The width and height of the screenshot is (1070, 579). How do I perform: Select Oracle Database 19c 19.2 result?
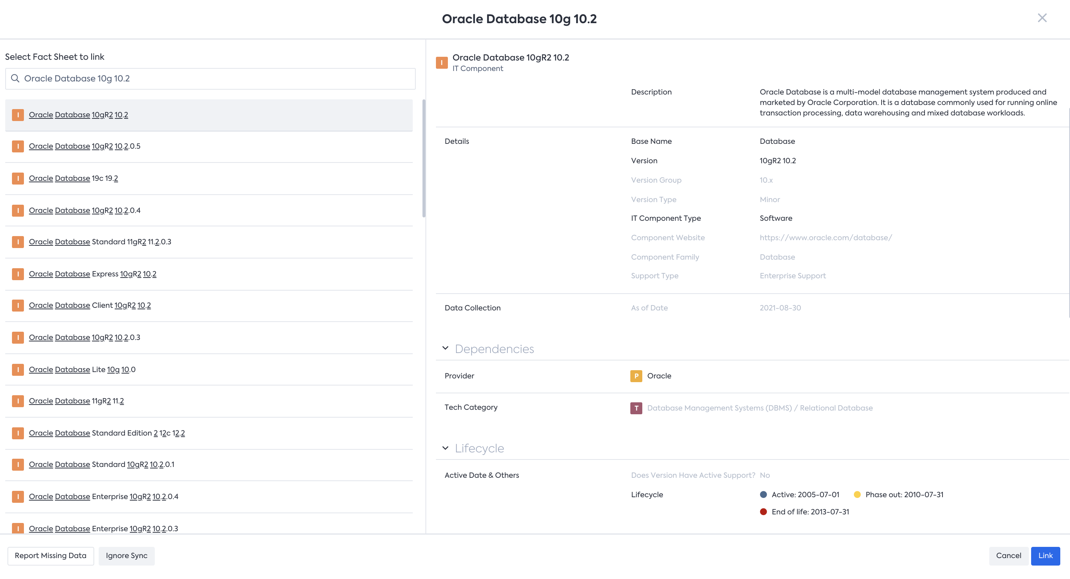(209, 179)
